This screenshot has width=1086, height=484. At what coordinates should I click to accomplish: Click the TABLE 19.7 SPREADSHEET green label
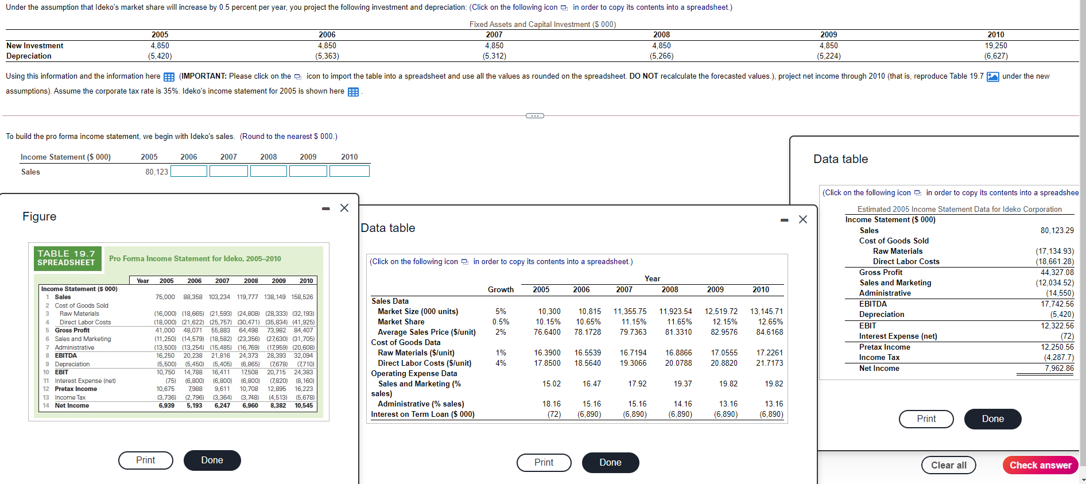[67, 258]
